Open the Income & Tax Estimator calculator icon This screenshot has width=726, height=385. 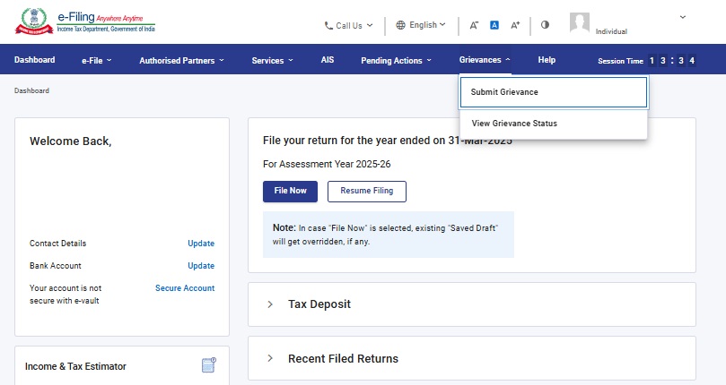(209, 364)
